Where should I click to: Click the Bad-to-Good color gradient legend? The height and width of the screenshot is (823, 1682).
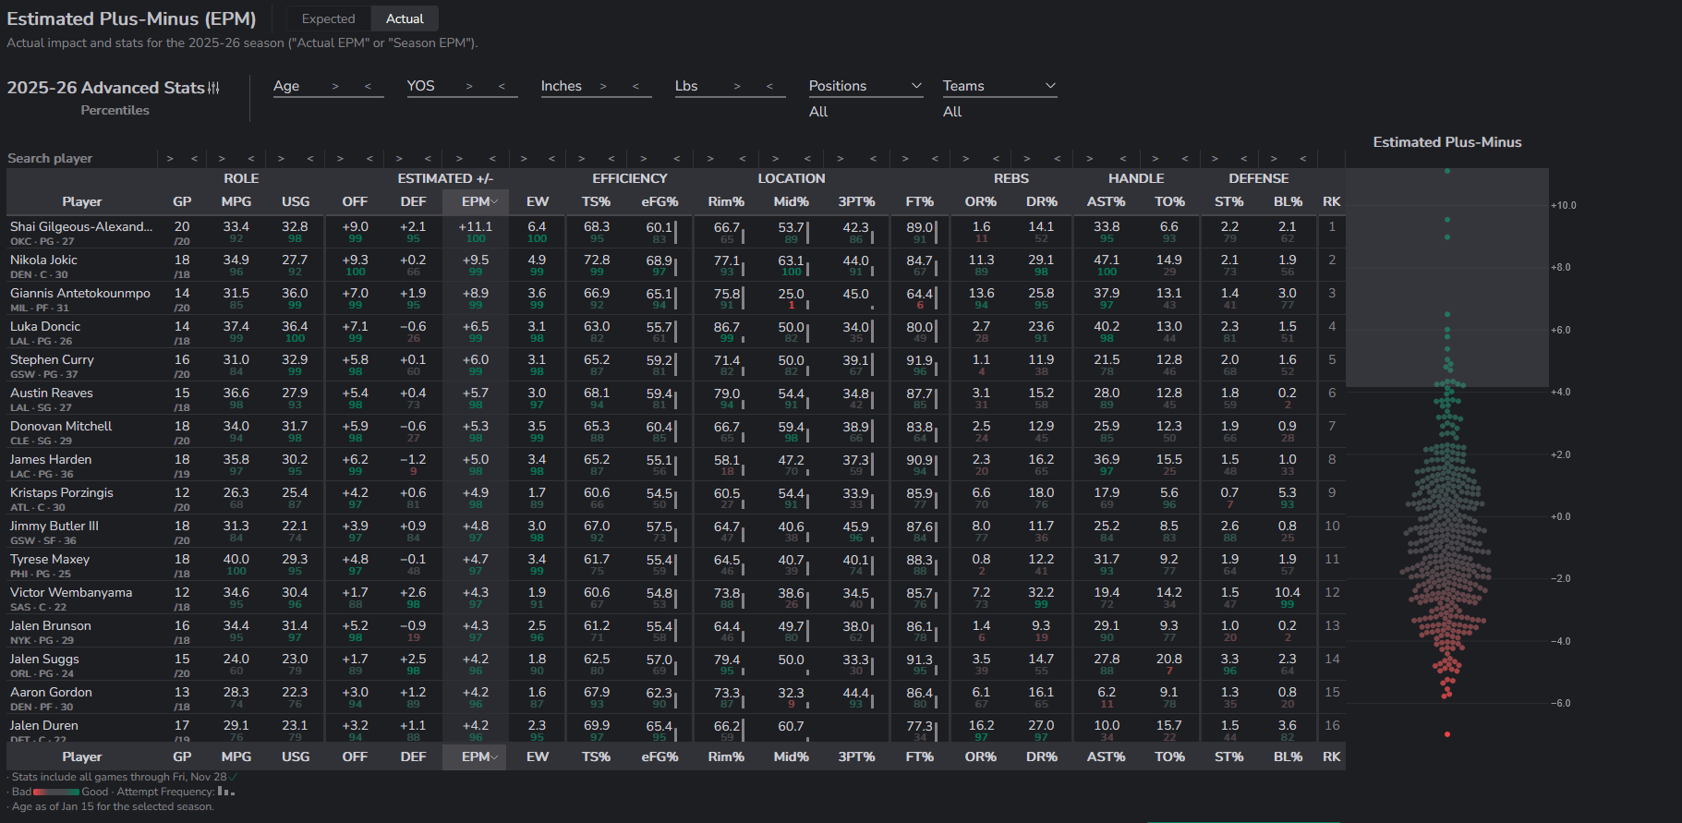(56, 792)
